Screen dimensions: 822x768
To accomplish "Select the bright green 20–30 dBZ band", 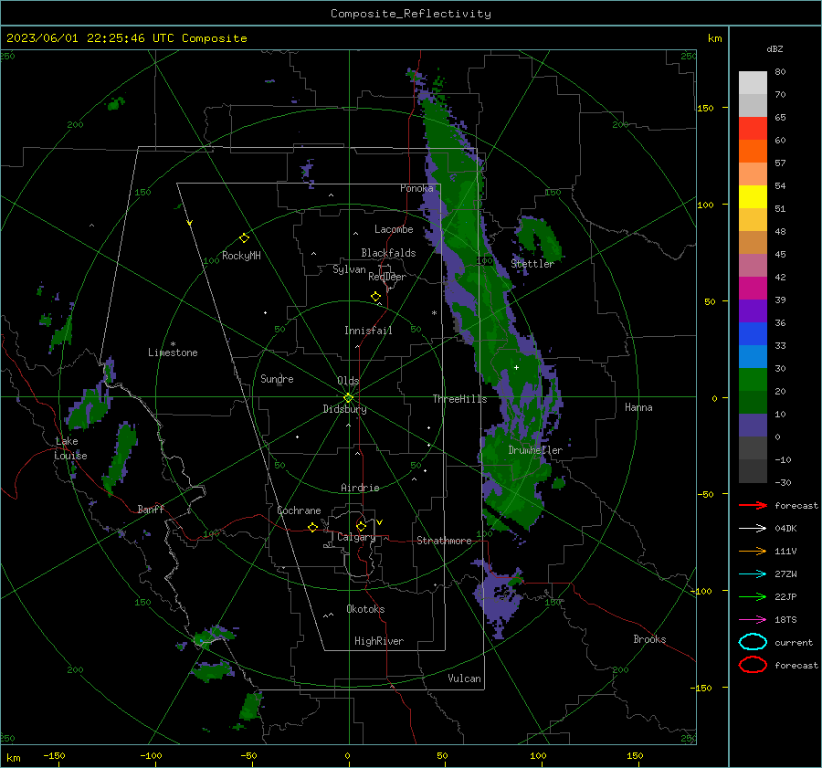I will point(753,380).
